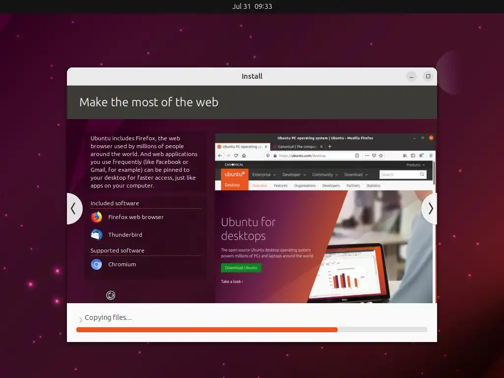This screenshot has width=504, height=378.
Task: Open the Download dropdown on ubuntu.com
Action: (356, 175)
